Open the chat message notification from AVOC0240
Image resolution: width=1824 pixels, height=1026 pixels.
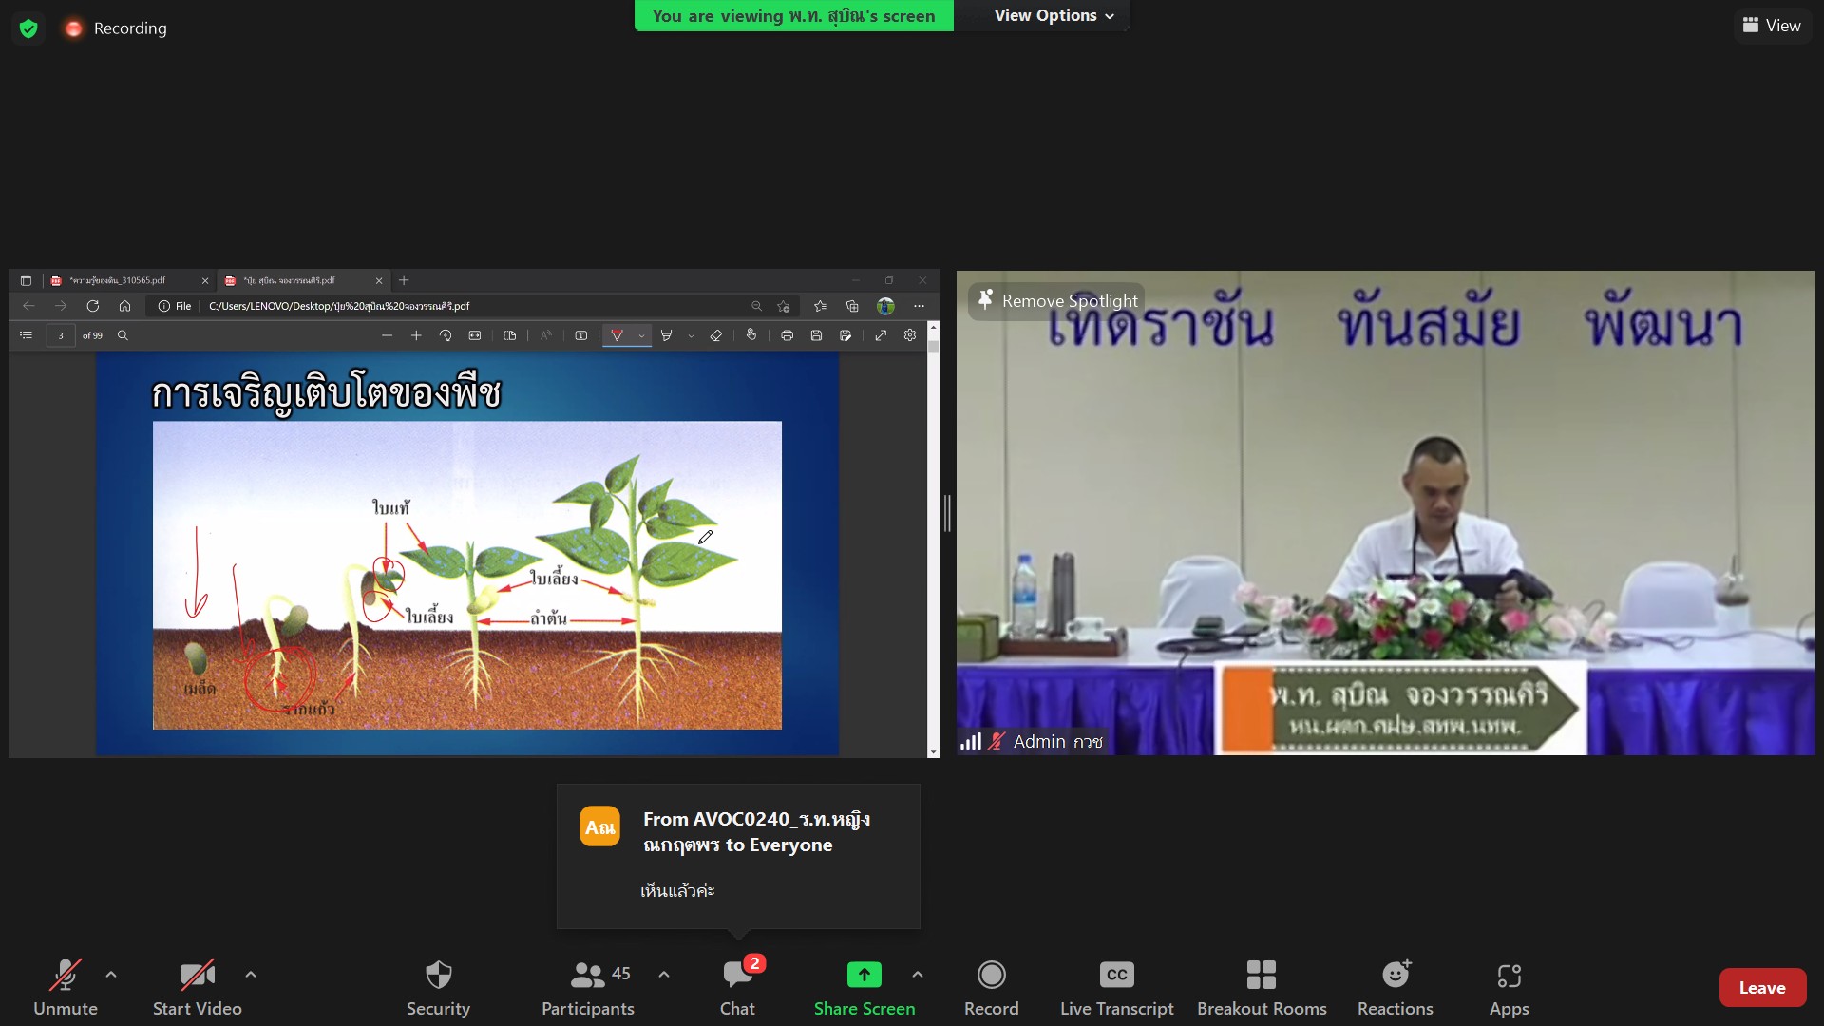point(738,856)
